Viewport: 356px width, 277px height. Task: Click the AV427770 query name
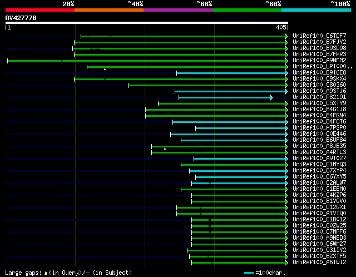[21, 18]
